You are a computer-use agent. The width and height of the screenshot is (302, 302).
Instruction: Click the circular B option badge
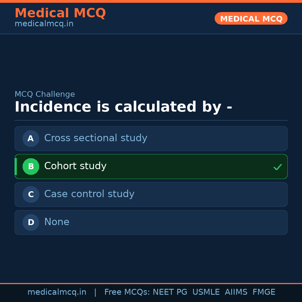tap(31, 166)
